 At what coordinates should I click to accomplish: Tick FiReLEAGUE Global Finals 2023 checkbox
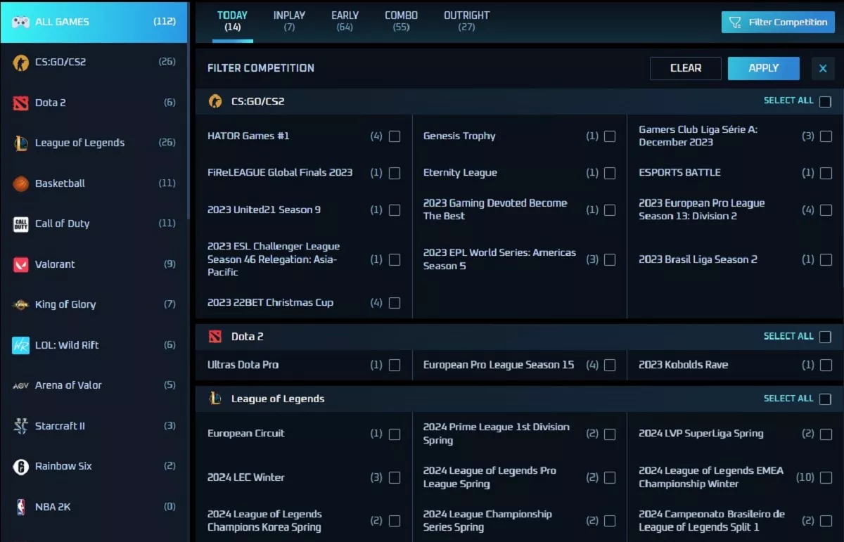pos(395,173)
